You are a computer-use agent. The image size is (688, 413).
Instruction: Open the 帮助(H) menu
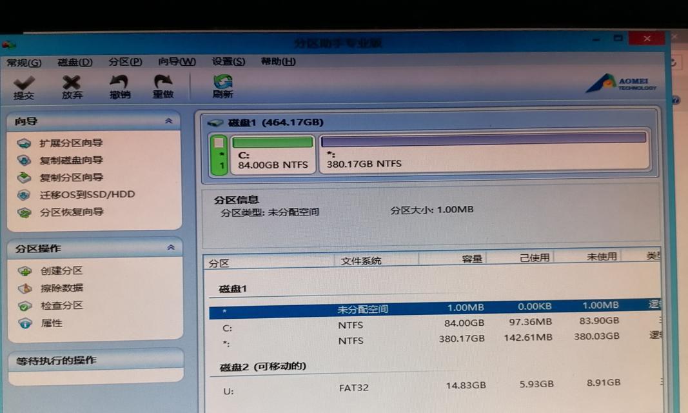(278, 61)
